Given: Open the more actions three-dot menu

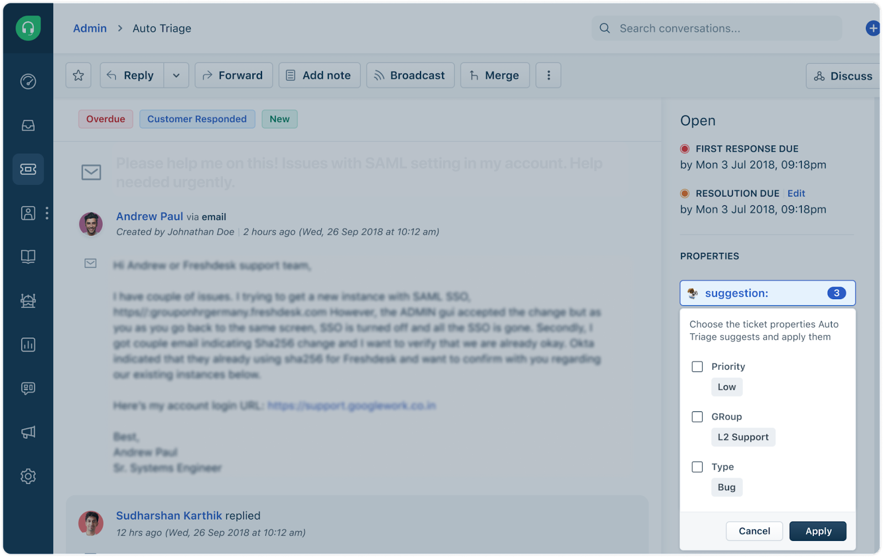Looking at the screenshot, I should [548, 76].
